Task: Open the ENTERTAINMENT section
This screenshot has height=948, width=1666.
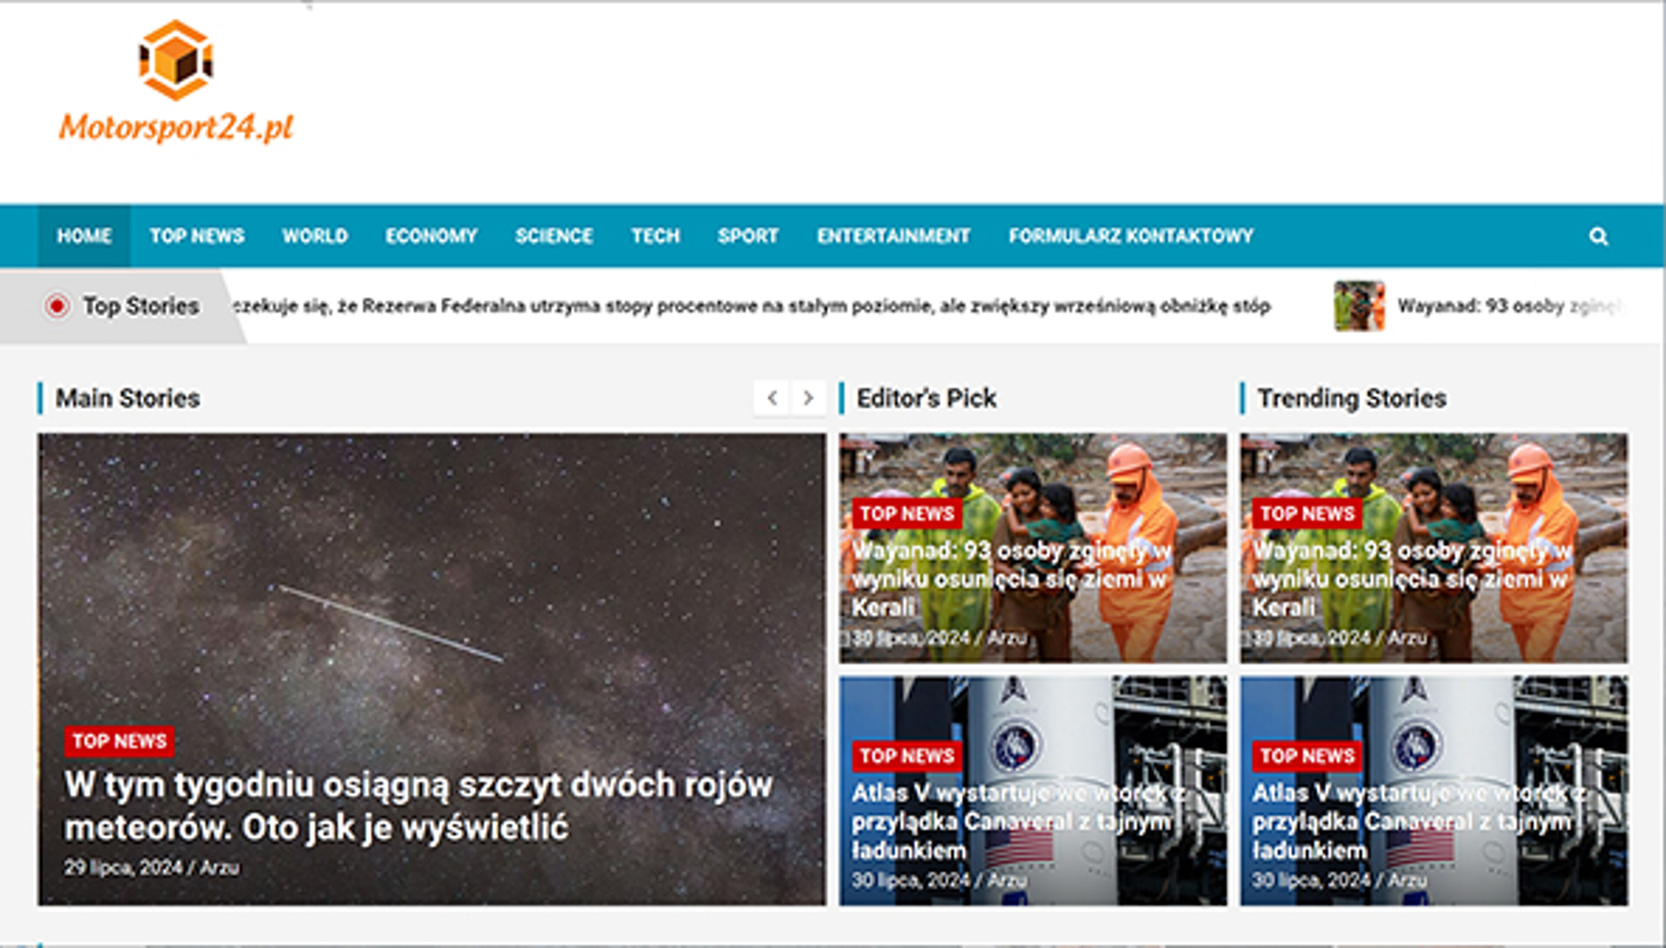Action: coord(894,236)
